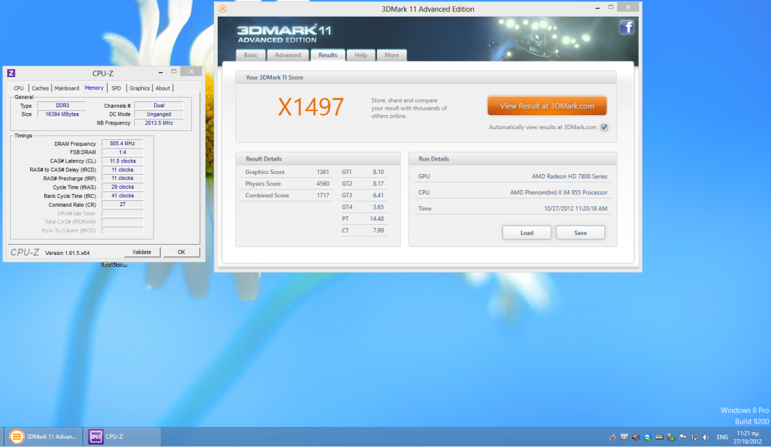
Task: Open the Mainboard tab in CPU-Z
Action: click(67, 88)
